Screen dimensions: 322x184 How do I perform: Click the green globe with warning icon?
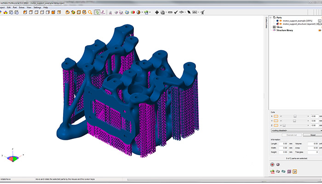pos(146,12)
